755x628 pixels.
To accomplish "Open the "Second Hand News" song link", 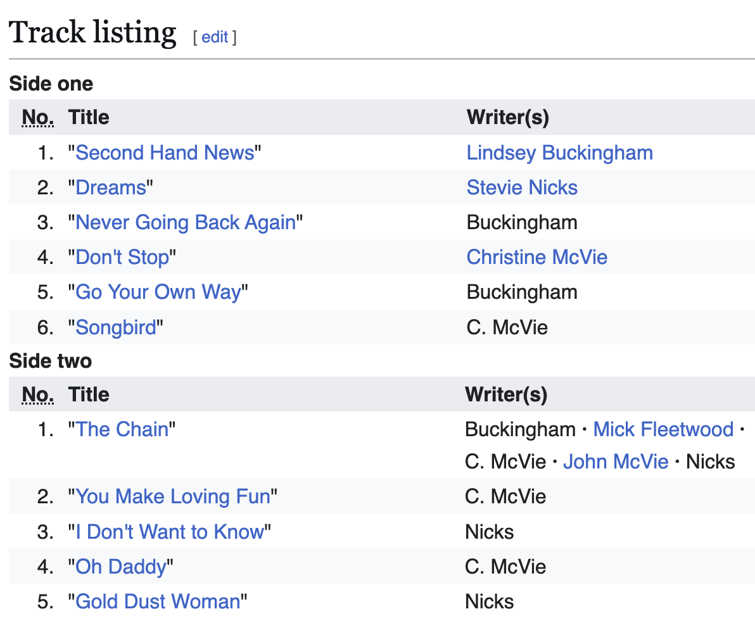I will pyautogui.click(x=165, y=153).
